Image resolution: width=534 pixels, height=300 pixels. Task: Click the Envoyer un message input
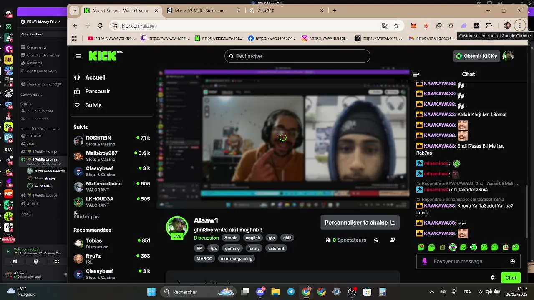(x=468, y=261)
